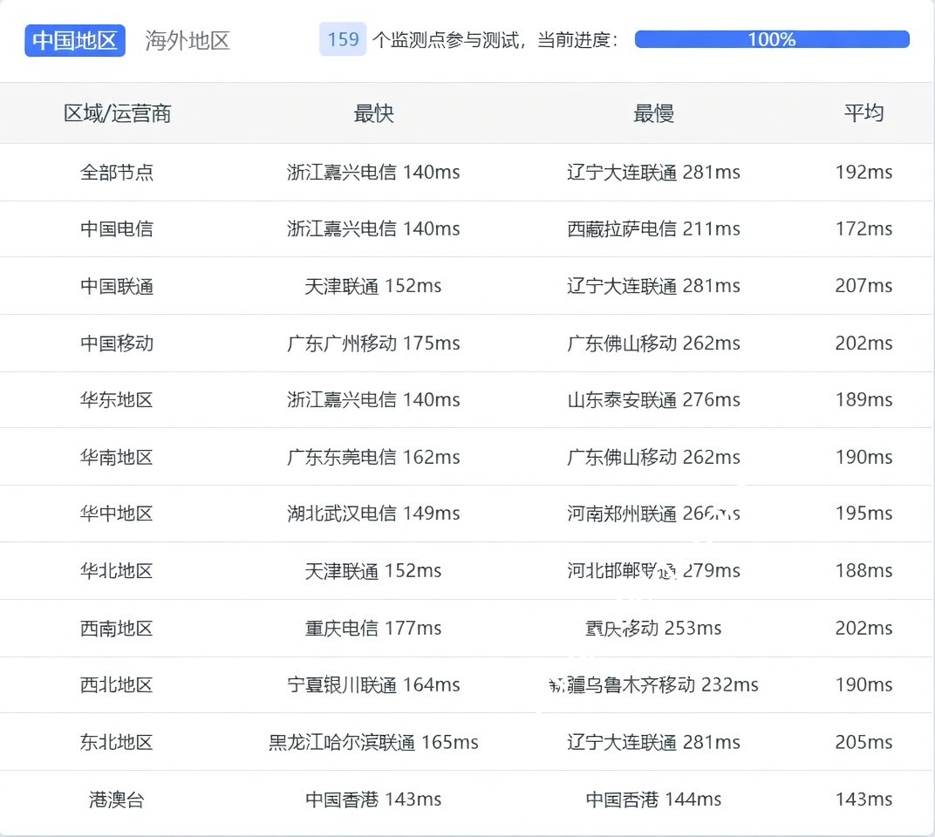Click 湖北武汉电信 149ms fastest entry
Image resolution: width=935 pixels, height=837 pixels.
pyautogui.click(x=373, y=514)
